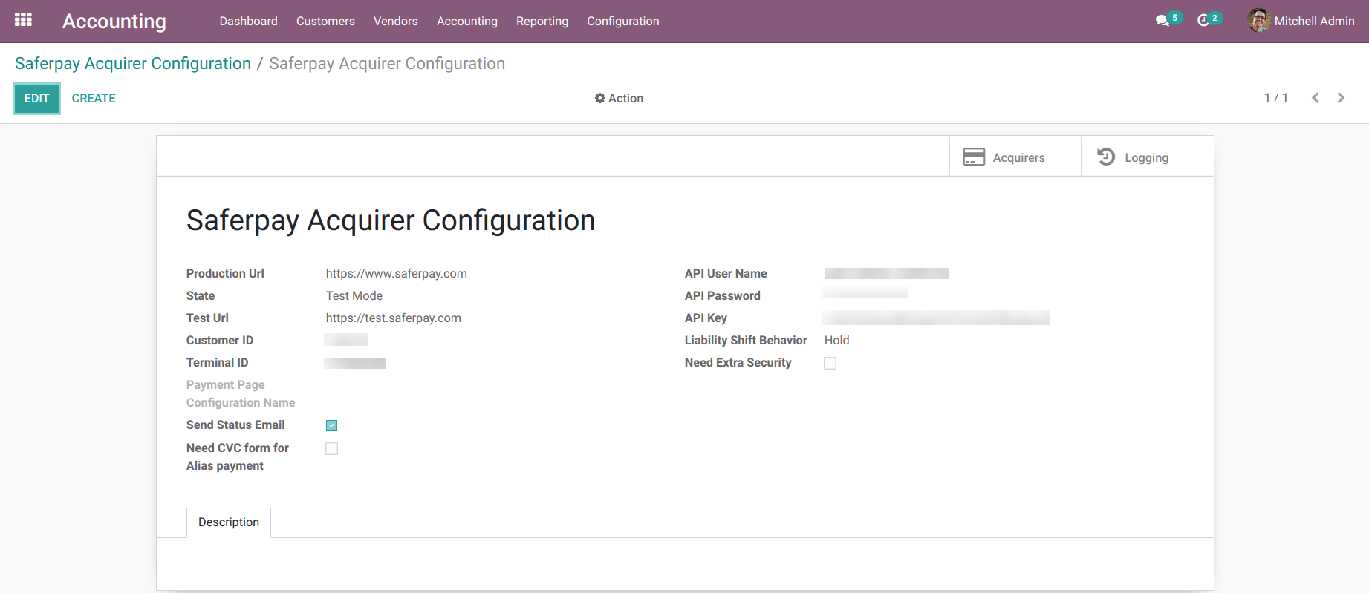Toggle the Need Extra Security checkbox

(830, 363)
